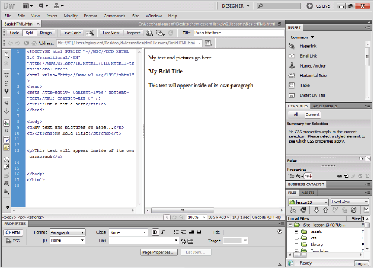The height and width of the screenshot is (268, 374).
Task: Click the Text Indent icon
Action: click(x=199, y=232)
